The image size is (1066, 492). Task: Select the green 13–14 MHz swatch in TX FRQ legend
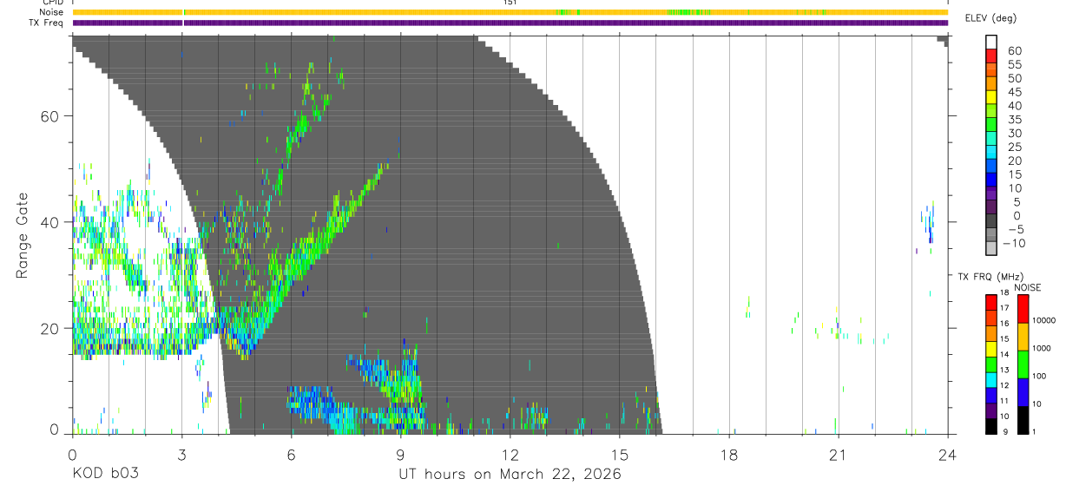990,364
